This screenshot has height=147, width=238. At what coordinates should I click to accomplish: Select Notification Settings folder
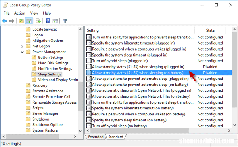(55, 69)
